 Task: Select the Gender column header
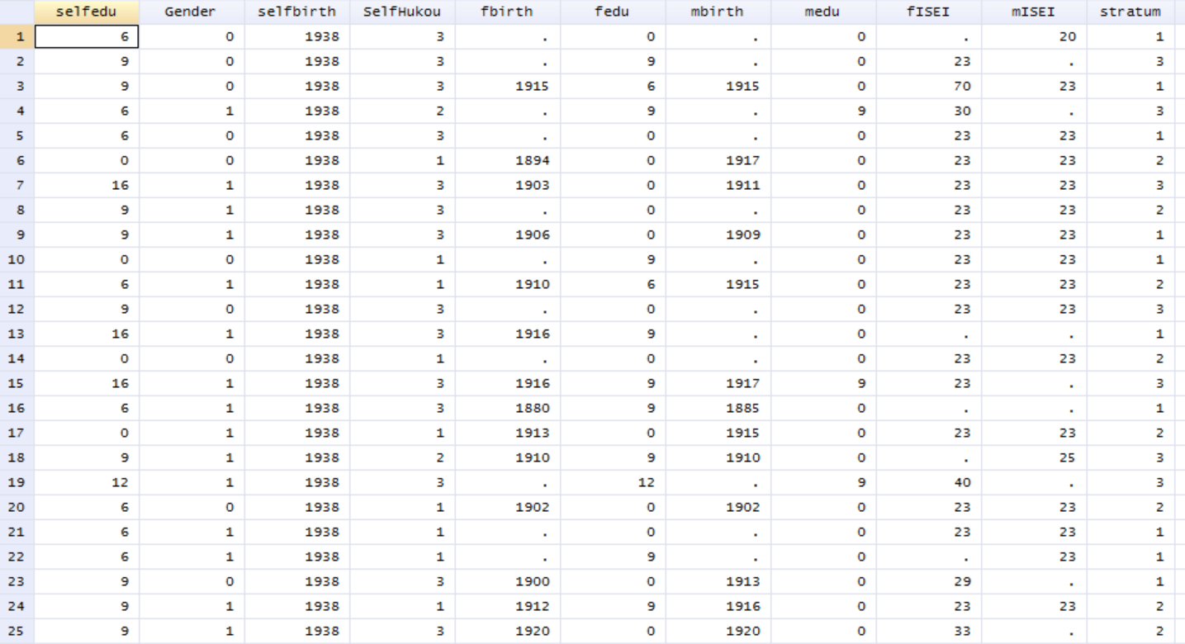[x=192, y=12]
